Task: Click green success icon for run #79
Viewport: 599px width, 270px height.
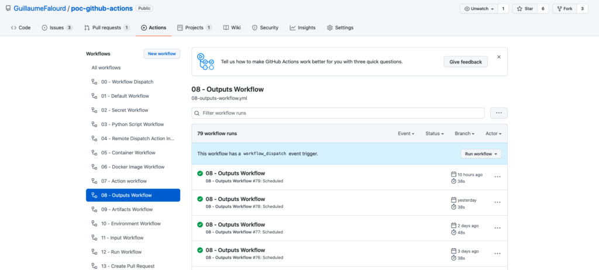Action: tap(200, 174)
